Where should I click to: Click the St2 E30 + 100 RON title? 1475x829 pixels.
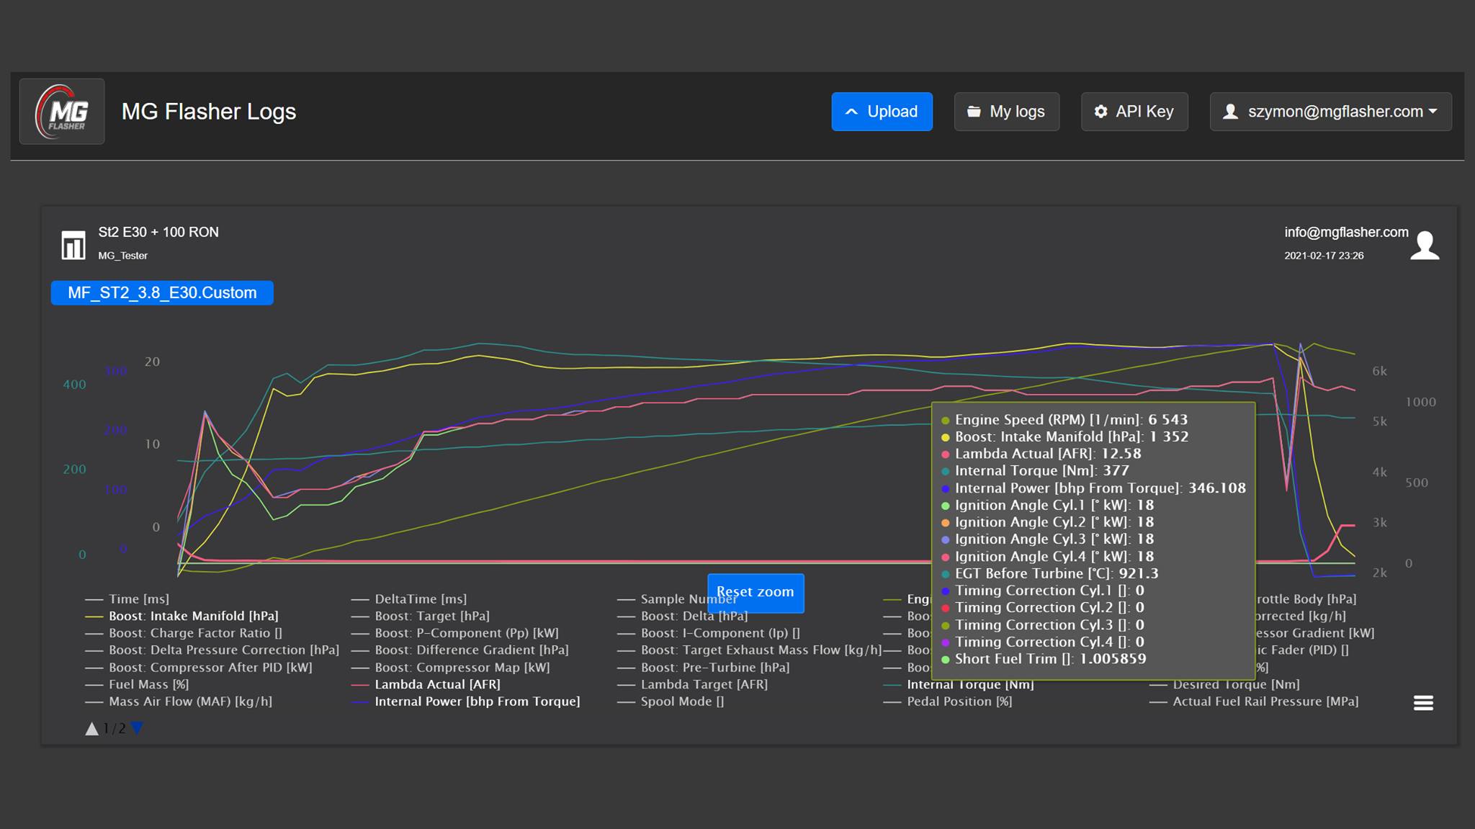[x=158, y=233]
